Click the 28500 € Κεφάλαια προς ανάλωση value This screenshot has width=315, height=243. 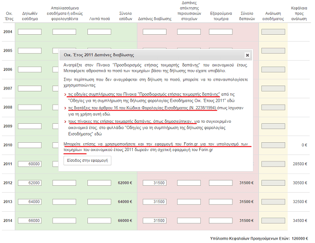pos(300,164)
